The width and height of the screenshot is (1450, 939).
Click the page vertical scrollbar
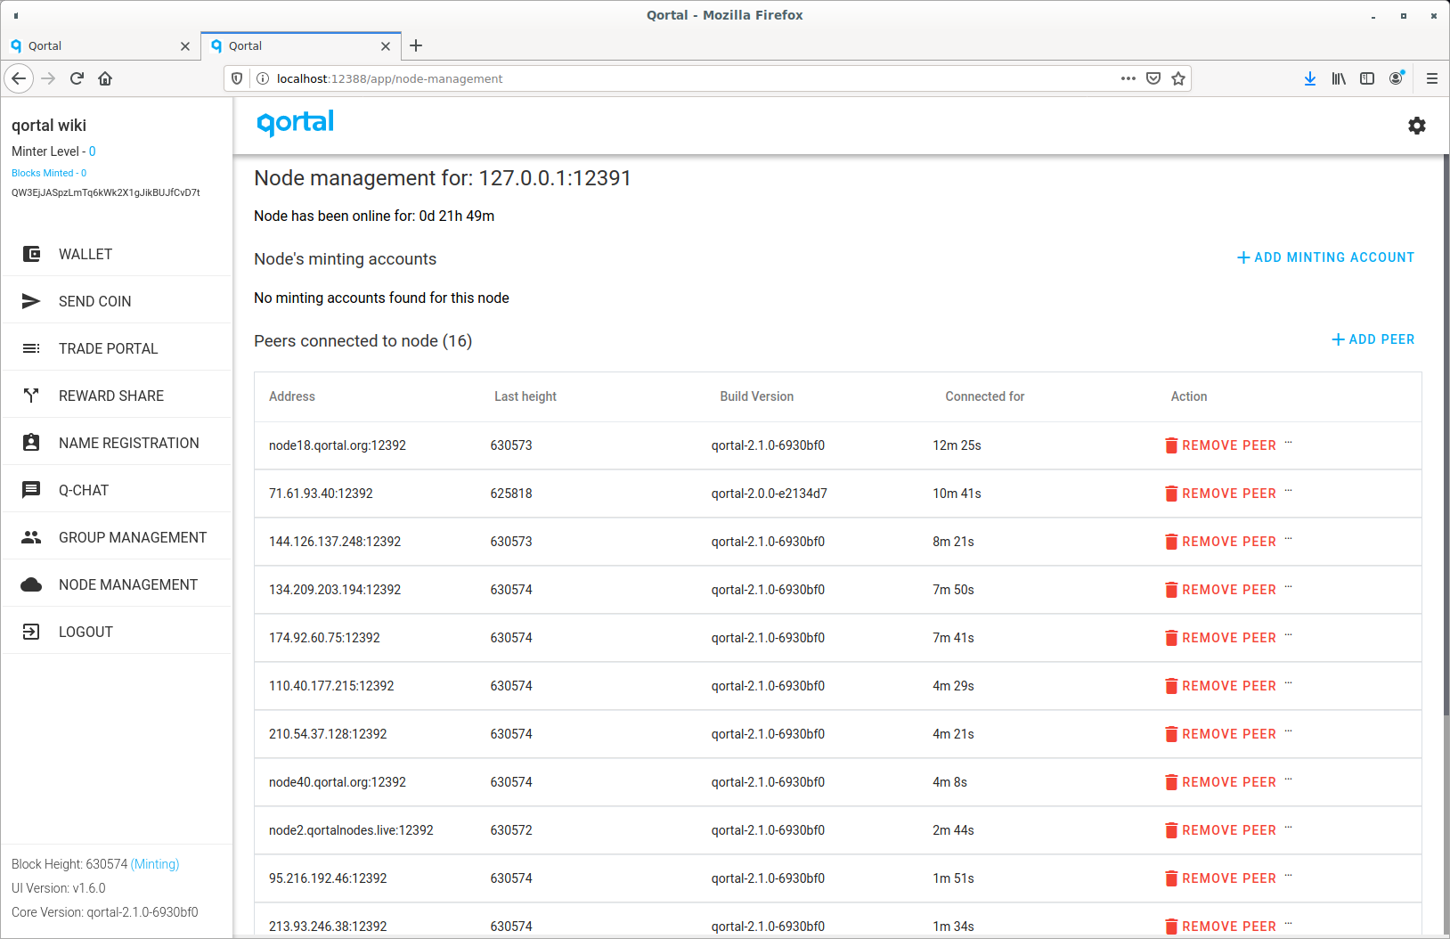point(1445,437)
